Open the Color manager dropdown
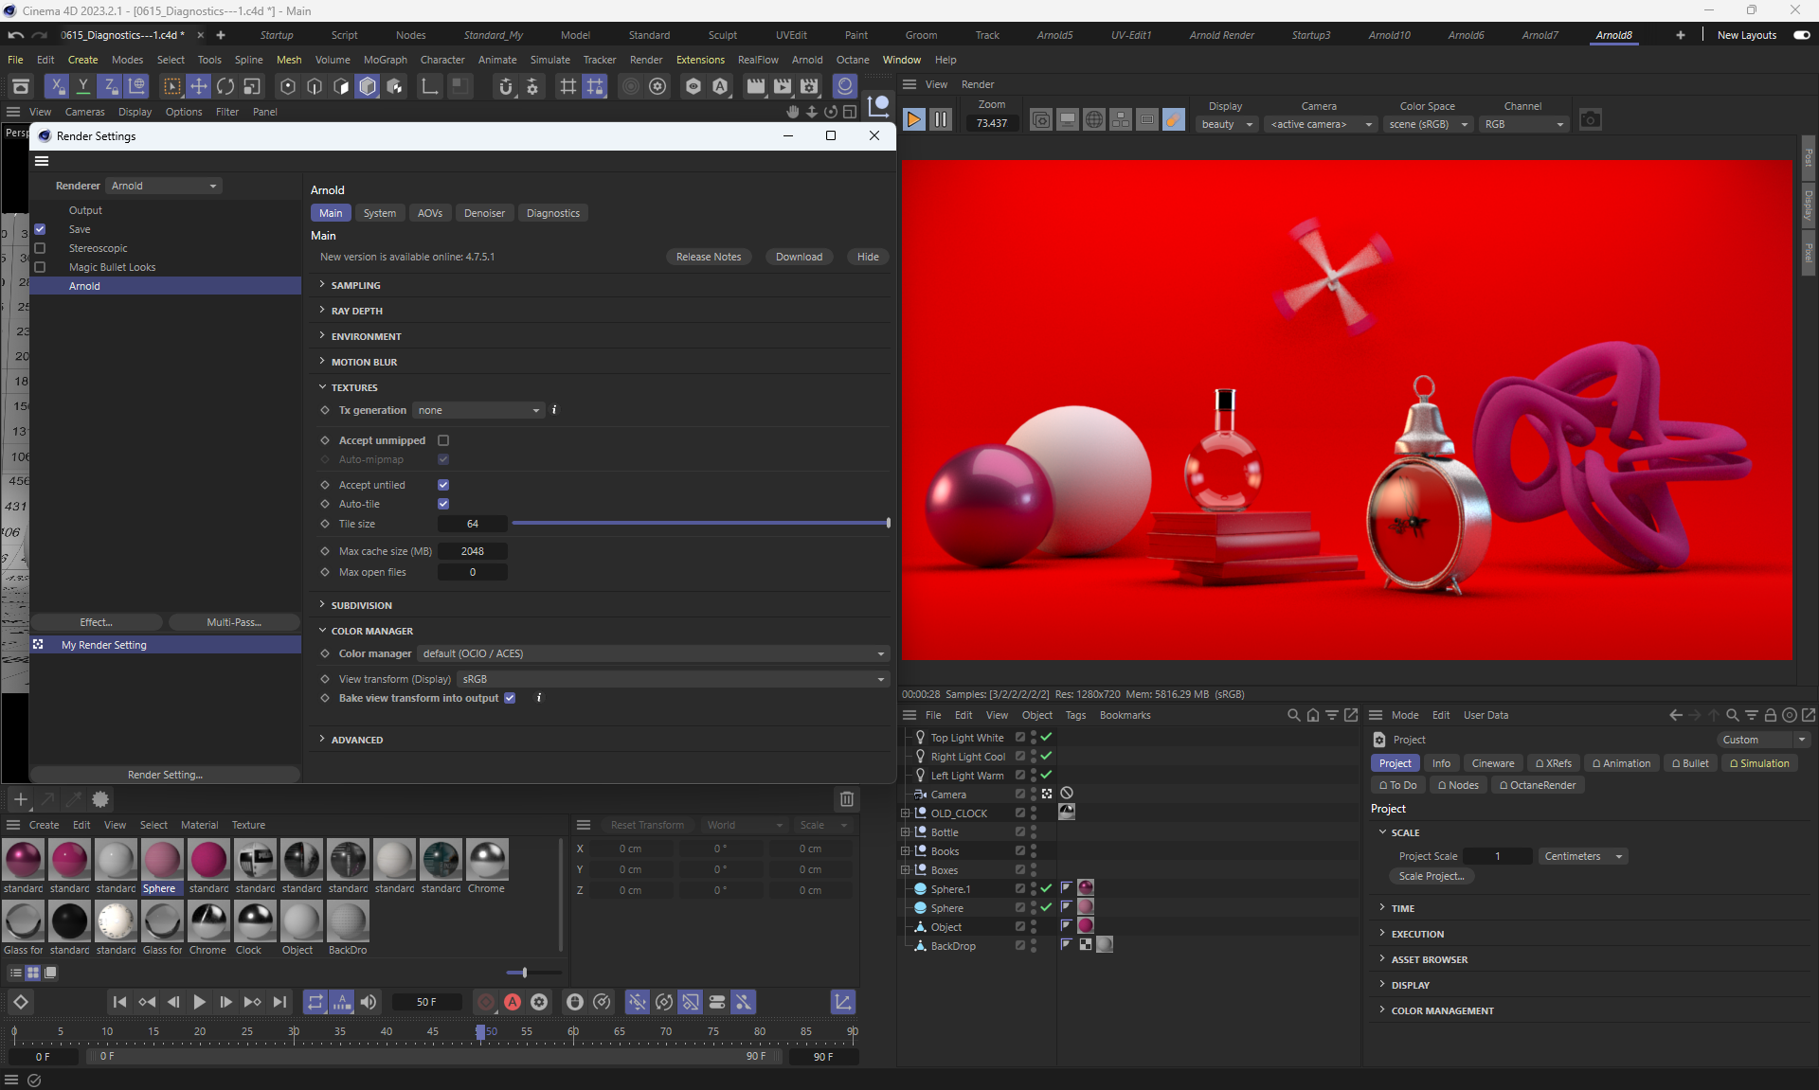 pyautogui.click(x=653, y=653)
